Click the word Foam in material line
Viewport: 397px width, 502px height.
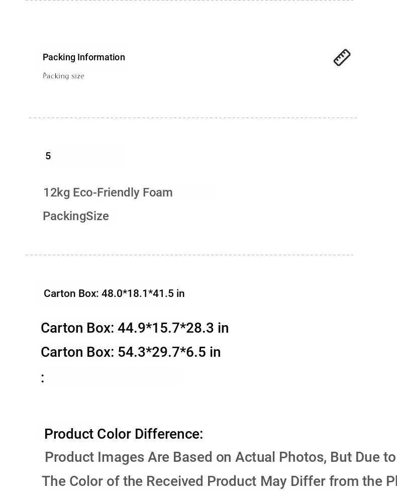(x=157, y=192)
